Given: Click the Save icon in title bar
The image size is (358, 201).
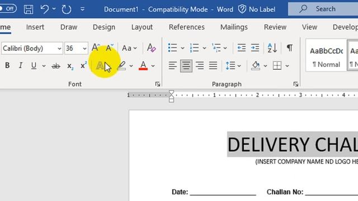Looking at the screenshot, I should (x=29, y=9).
